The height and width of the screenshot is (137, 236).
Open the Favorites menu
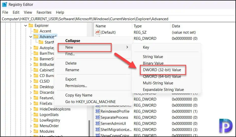coord(44,12)
